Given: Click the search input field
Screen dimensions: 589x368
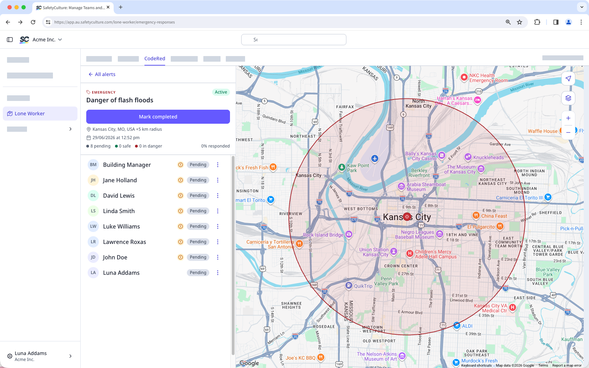Looking at the screenshot, I should coord(294,40).
